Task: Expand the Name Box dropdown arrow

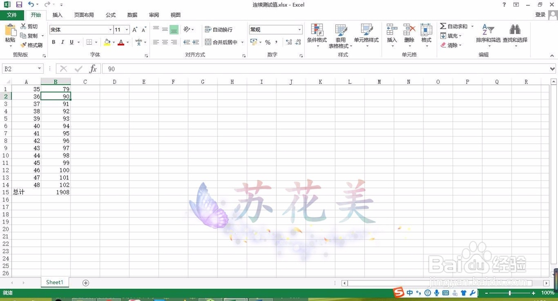Action: click(x=39, y=68)
